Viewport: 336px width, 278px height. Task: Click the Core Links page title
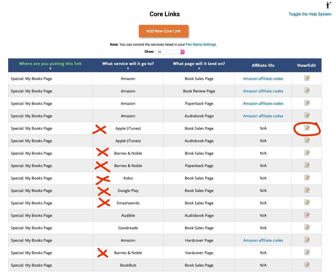pos(165,14)
